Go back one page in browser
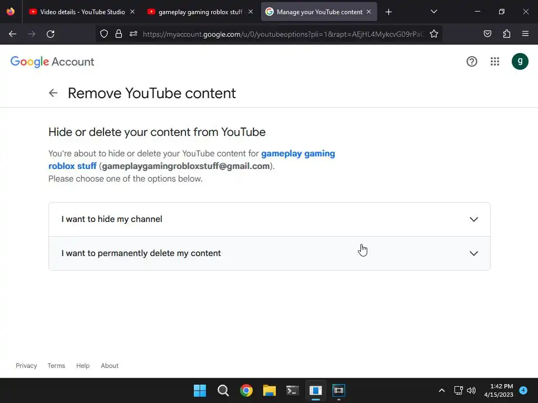The height and width of the screenshot is (403, 538). pyautogui.click(x=13, y=34)
